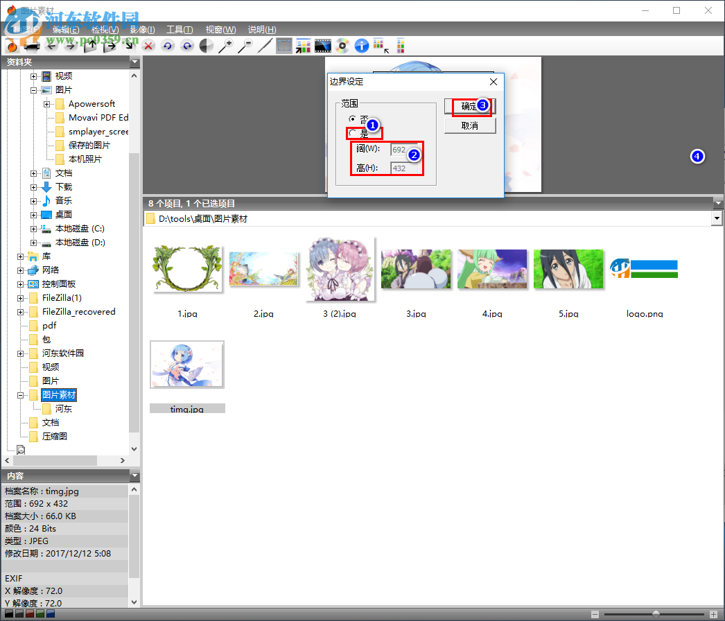Open the 工具(T) menu
The height and width of the screenshot is (621, 725).
180,30
